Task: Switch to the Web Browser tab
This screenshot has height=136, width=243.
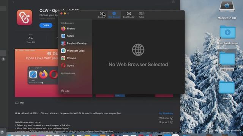Action: 114,15
